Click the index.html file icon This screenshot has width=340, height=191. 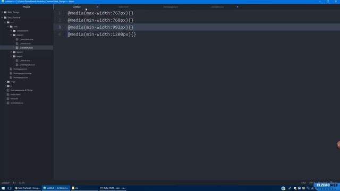point(8,94)
